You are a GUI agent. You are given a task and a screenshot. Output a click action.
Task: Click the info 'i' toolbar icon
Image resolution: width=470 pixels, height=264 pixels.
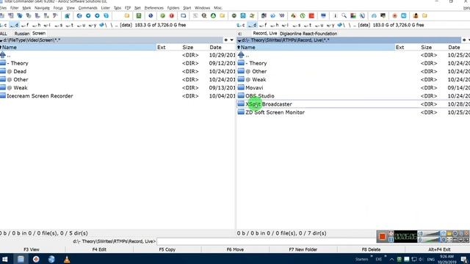coord(335,15)
